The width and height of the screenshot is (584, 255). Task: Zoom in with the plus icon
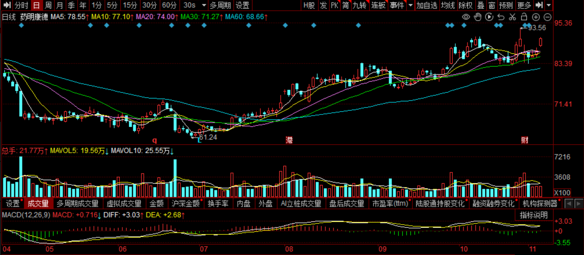(x=536, y=17)
